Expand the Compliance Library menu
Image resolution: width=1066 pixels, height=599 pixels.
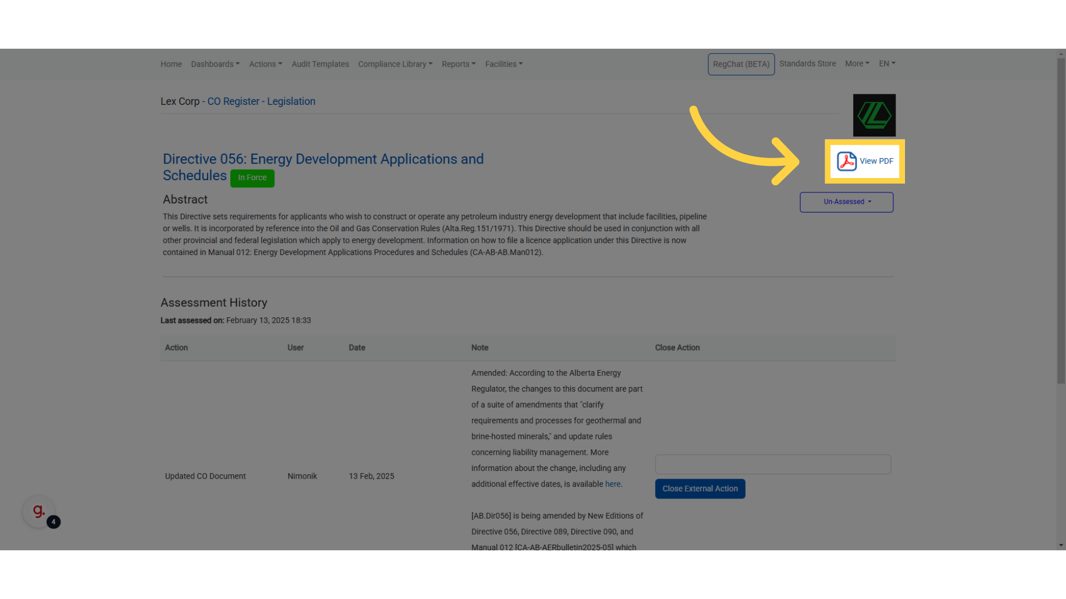click(395, 64)
